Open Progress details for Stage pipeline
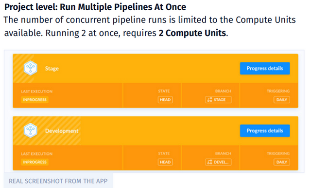The image size is (311, 188). [265, 68]
